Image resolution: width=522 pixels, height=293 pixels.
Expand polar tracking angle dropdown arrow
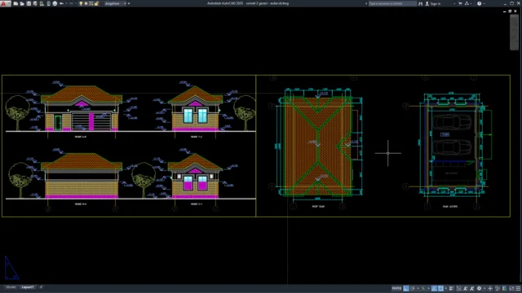[418, 288]
